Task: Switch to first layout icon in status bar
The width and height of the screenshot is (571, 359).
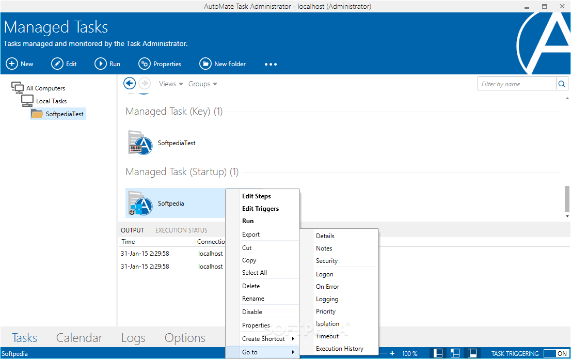Action: [438, 353]
